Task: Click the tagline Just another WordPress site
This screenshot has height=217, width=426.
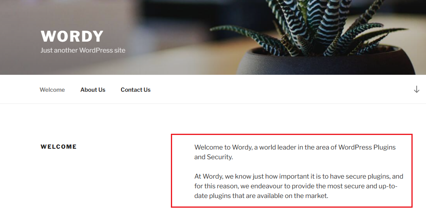Action: tap(83, 50)
